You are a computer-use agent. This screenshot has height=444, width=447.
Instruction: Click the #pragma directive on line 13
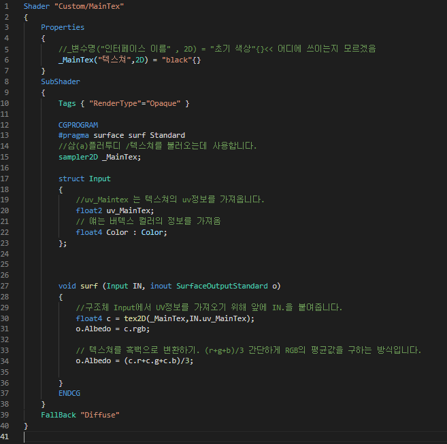pyautogui.click(x=73, y=135)
